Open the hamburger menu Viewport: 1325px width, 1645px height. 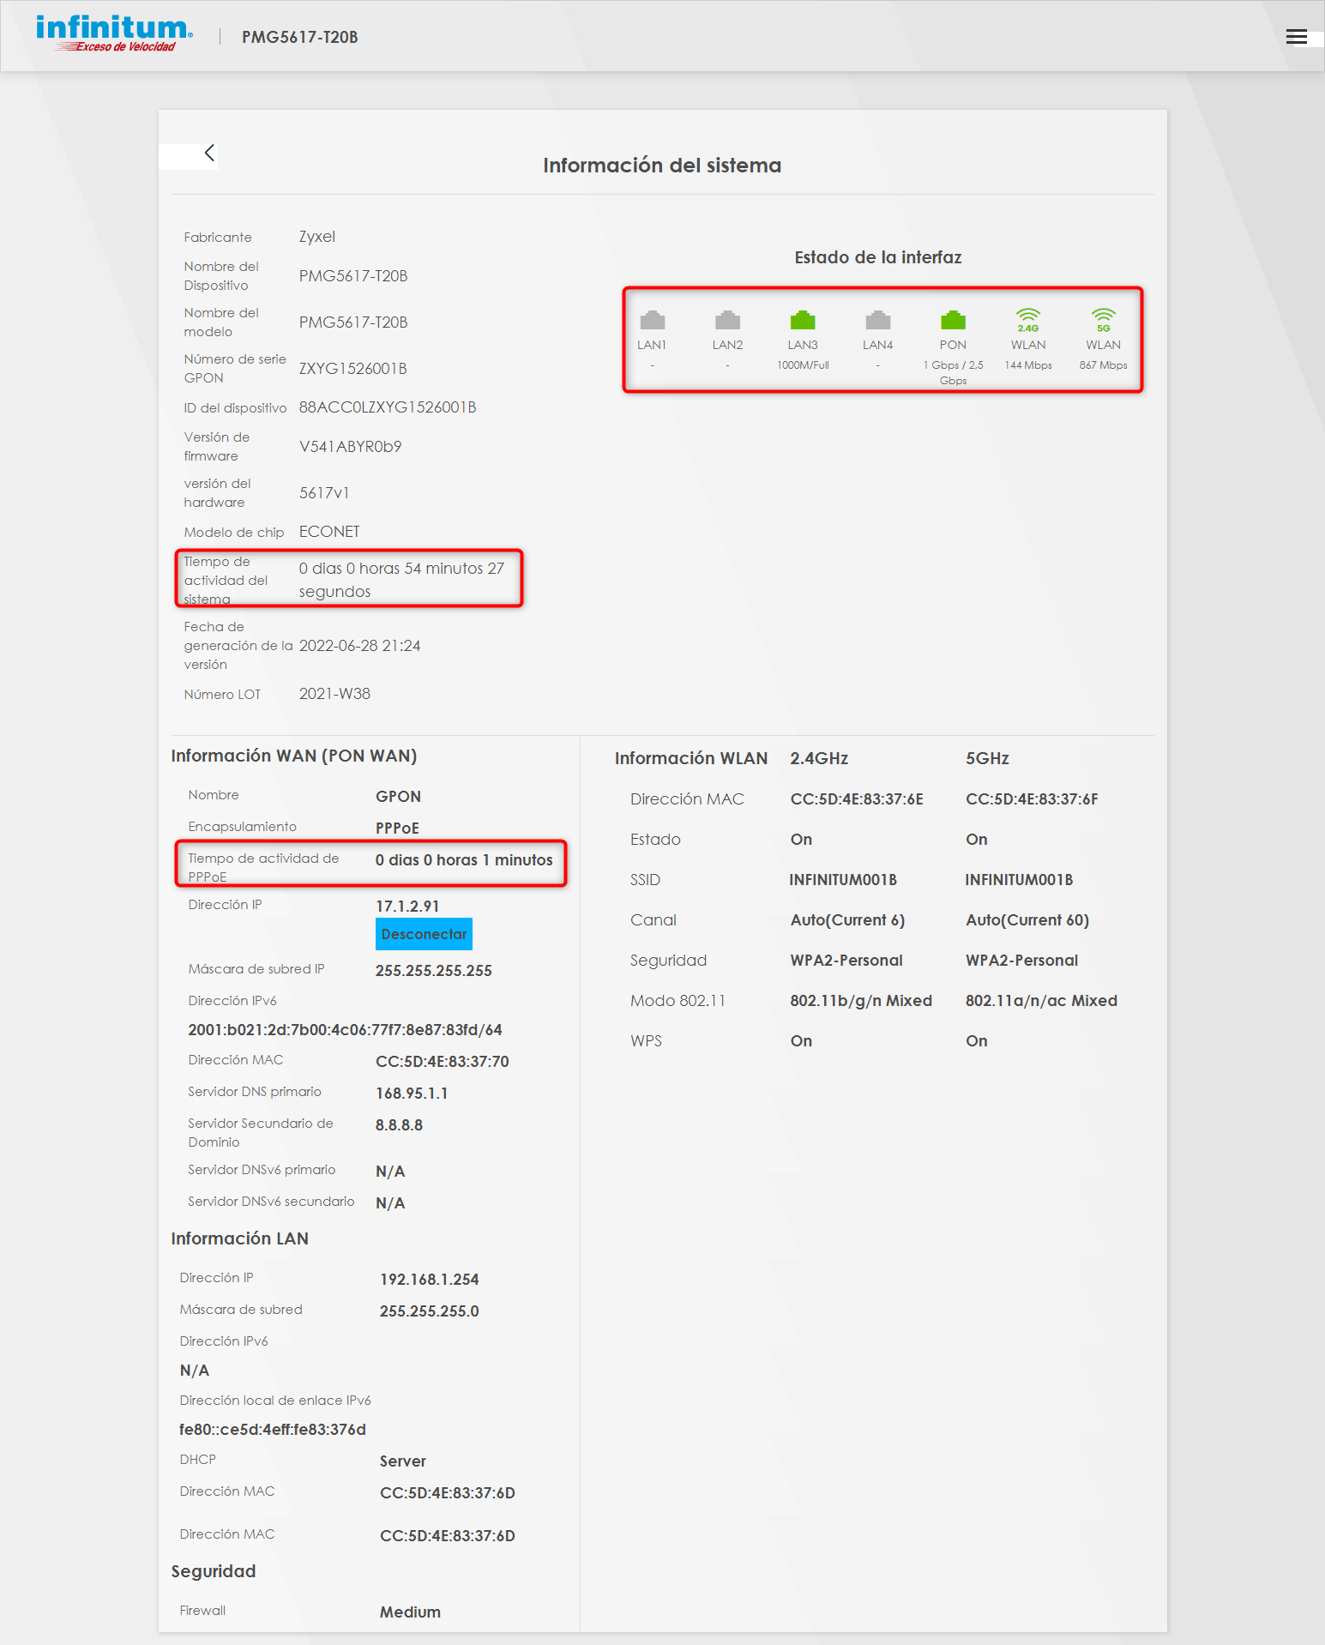1296,37
